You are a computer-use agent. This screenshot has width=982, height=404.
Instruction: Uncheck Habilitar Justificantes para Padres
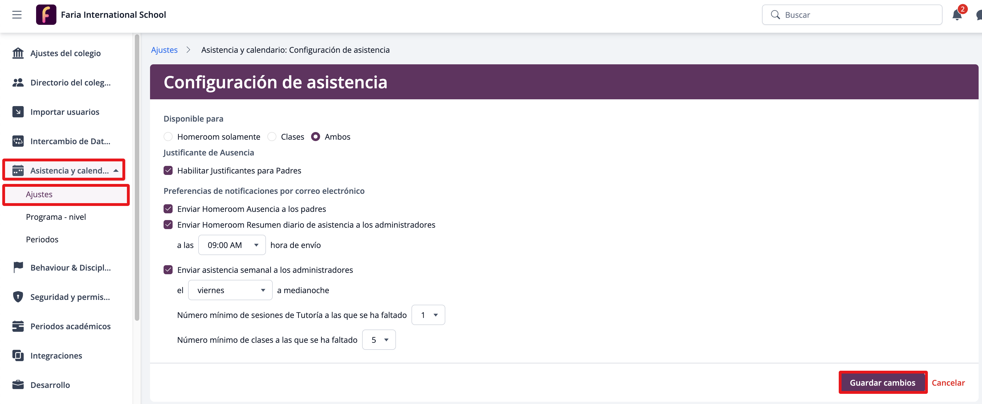pyautogui.click(x=168, y=170)
